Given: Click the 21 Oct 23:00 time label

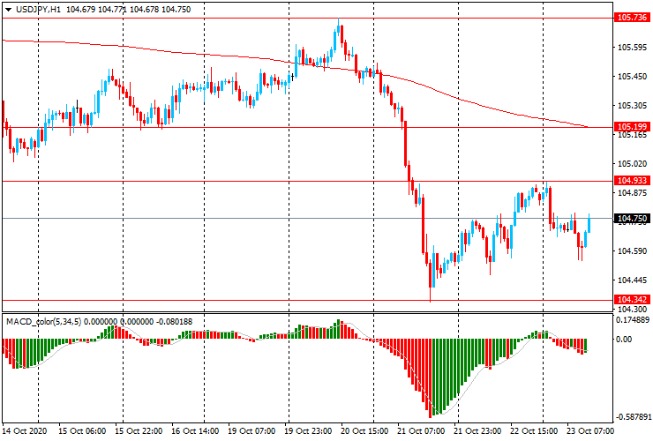Looking at the screenshot, I should click(477, 430).
